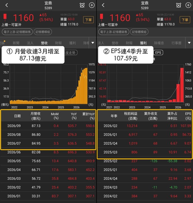This screenshot has height=203, width=193.
Task: Tap the back arrow in the left panel
Action: click(7, 5)
